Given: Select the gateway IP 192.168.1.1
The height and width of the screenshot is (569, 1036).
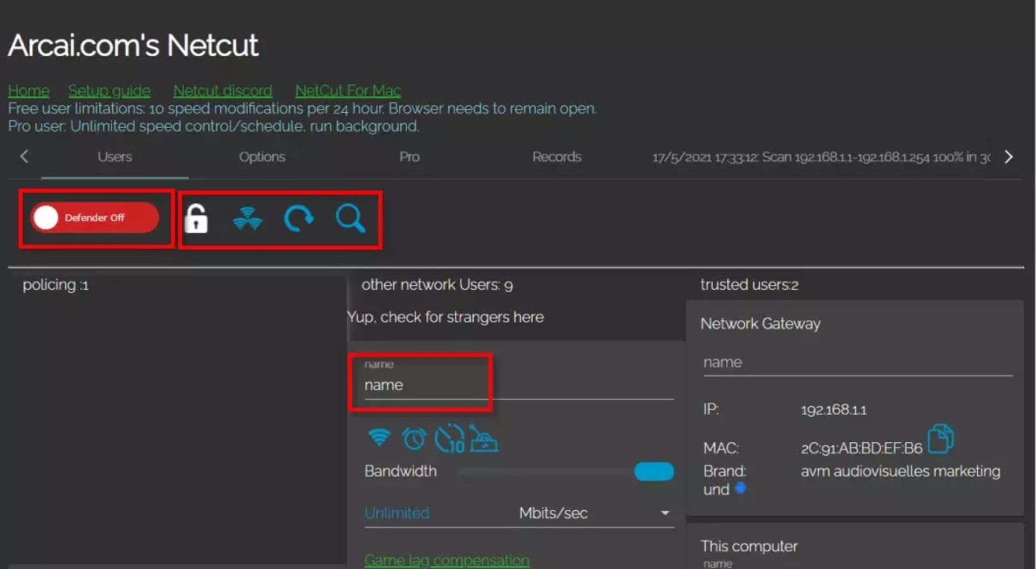Looking at the screenshot, I should coord(834,410).
